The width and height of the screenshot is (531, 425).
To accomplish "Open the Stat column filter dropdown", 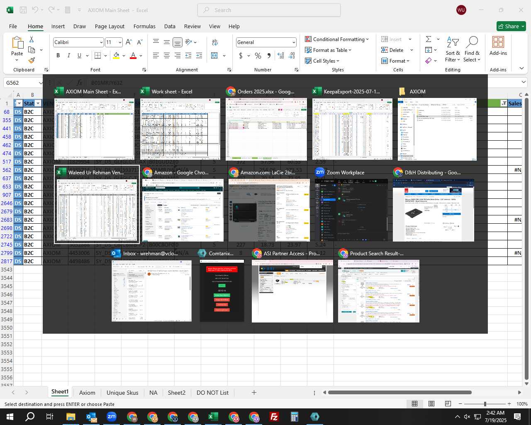I will click(x=38, y=103).
